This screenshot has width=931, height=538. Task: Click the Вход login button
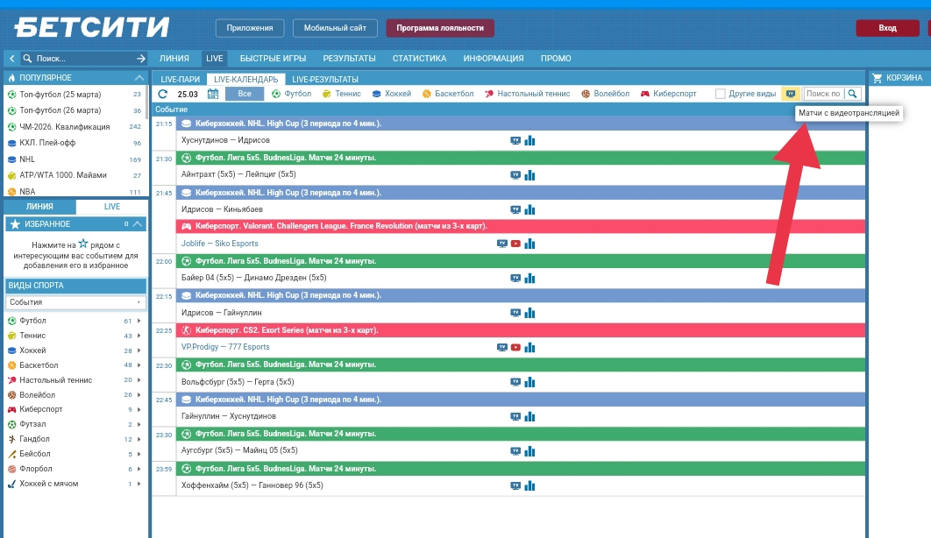pyautogui.click(x=887, y=28)
